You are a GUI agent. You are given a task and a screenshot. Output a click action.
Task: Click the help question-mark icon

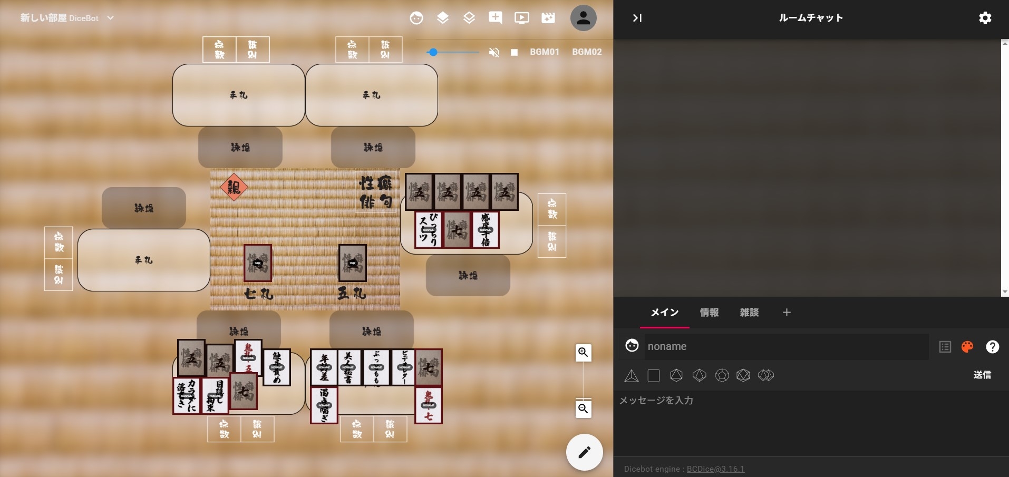click(993, 347)
